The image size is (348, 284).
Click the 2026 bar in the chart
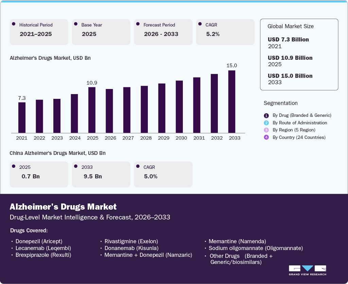click(109, 111)
